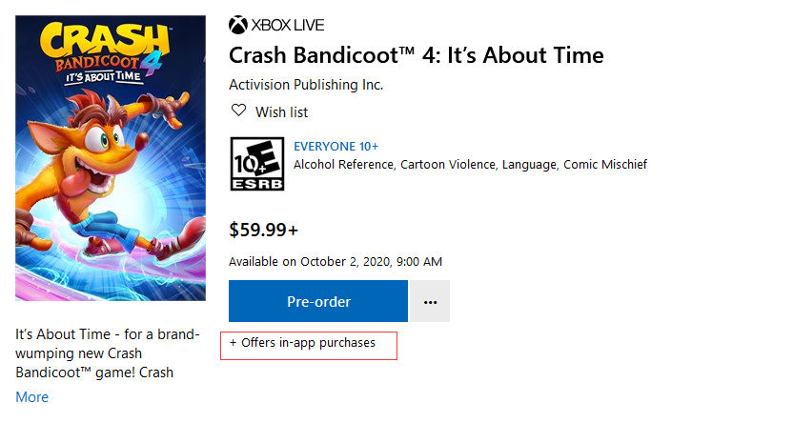793x423 pixels.
Task: Click the October 2, 2020 availability text
Action: [335, 261]
